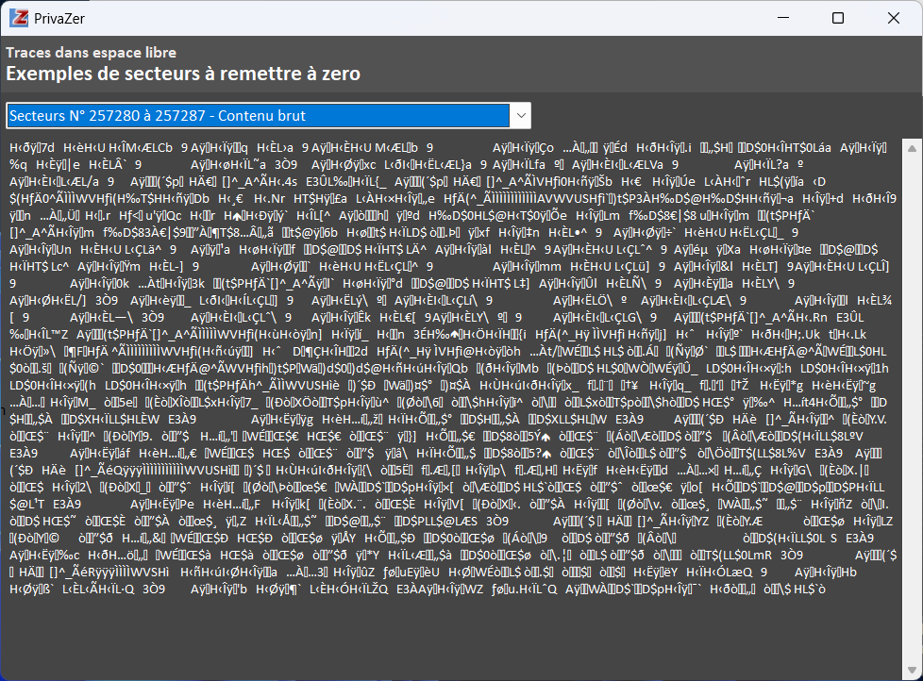Click the scrollbar up arrow
The height and width of the screenshot is (681, 923).
click(911, 147)
